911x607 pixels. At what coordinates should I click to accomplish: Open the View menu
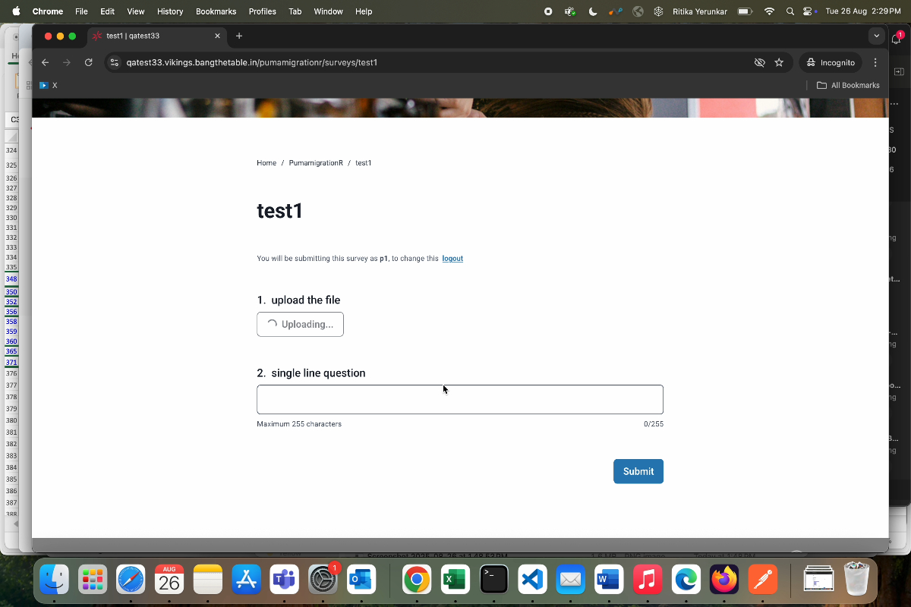point(136,11)
